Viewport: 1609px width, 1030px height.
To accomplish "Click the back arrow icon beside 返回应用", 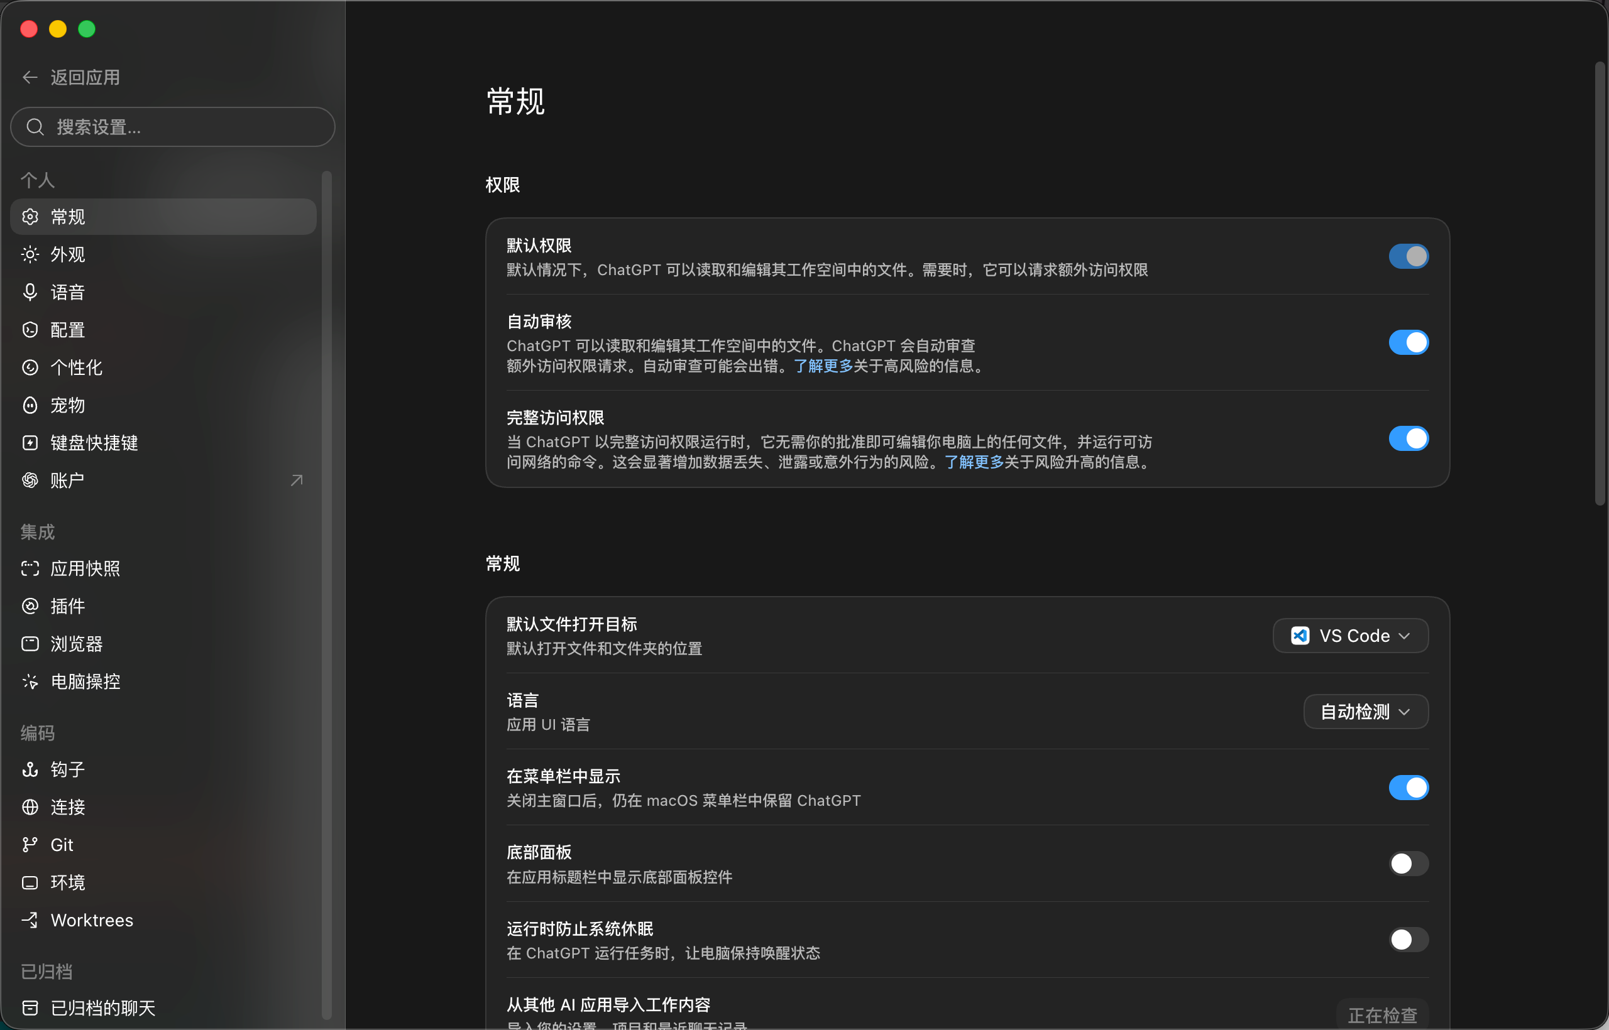I will point(30,78).
